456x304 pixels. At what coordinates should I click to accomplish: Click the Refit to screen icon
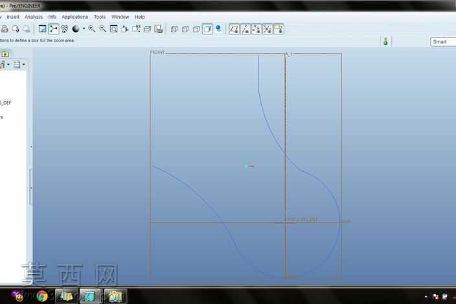point(114,29)
